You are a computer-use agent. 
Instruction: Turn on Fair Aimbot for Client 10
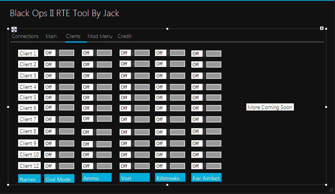(206, 155)
